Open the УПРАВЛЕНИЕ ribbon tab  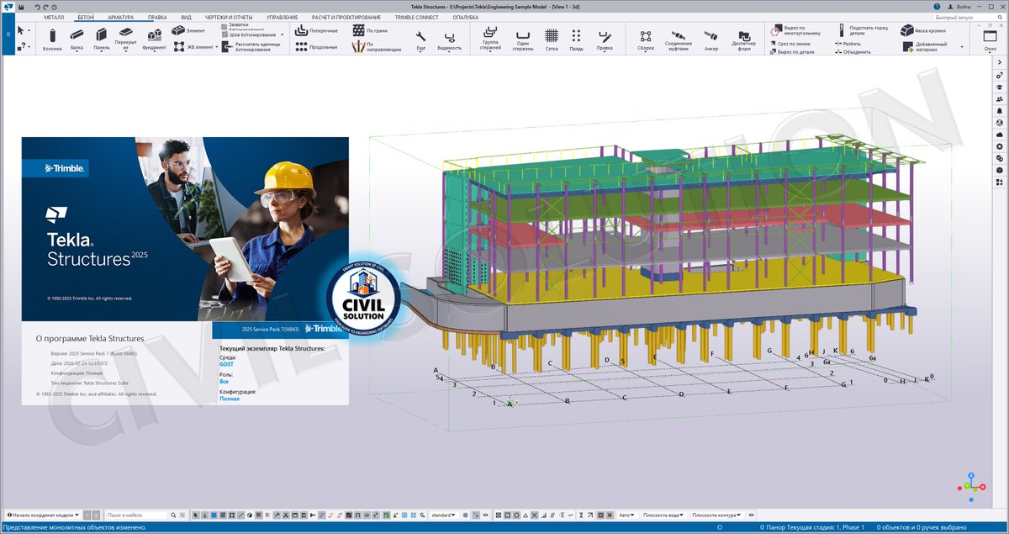[282, 17]
